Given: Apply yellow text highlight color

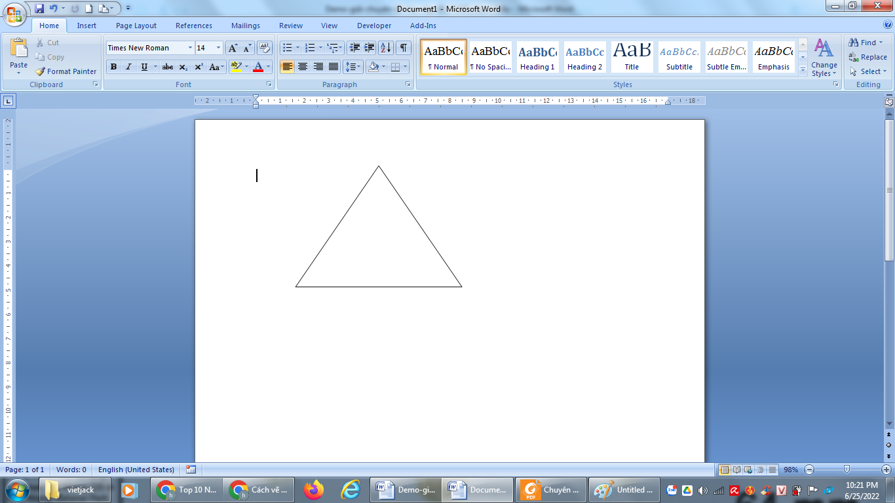Looking at the screenshot, I should [x=237, y=67].
